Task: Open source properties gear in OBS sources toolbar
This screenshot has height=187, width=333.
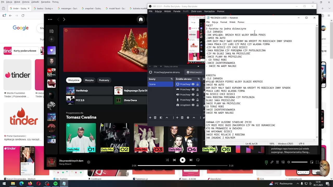Action: click(188, 118)
